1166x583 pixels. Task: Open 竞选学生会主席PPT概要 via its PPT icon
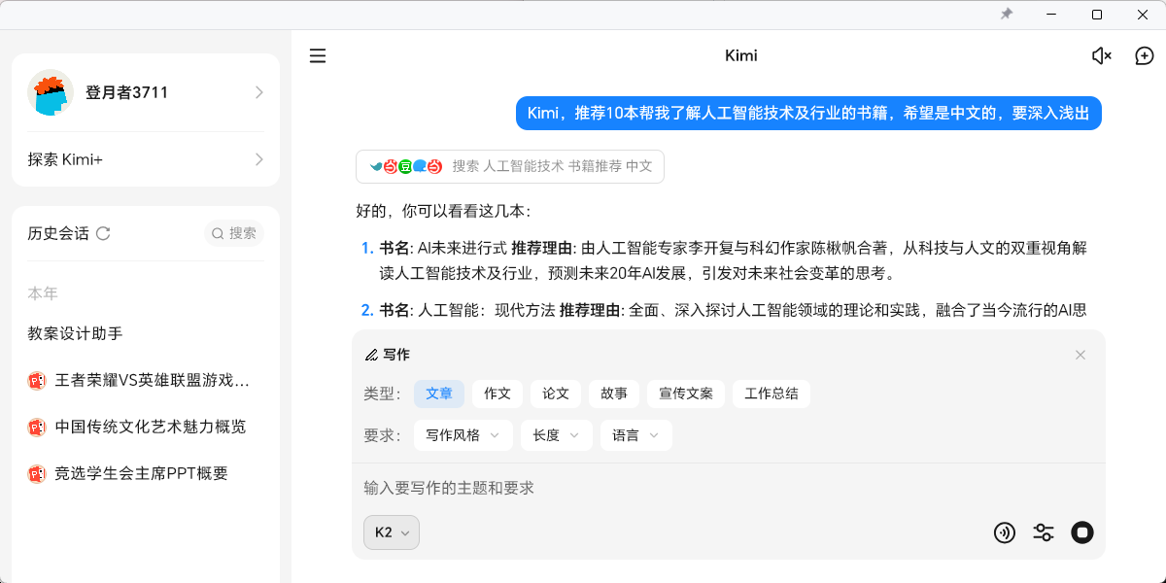click(x=38, y=473)
